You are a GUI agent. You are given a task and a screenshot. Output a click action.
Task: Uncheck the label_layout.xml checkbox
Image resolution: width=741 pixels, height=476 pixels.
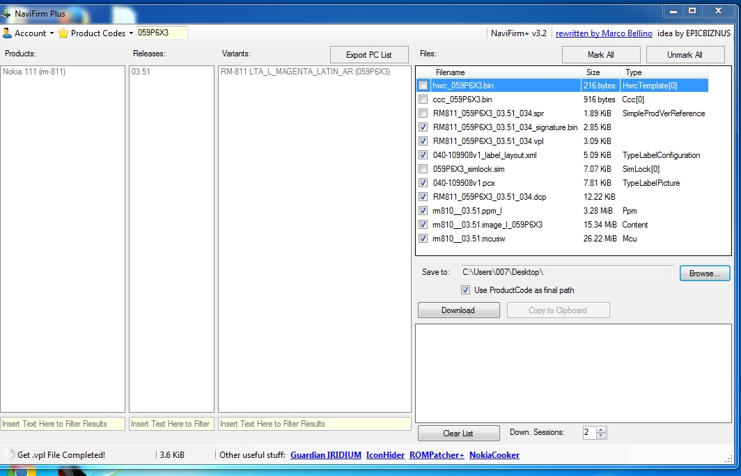[423, 155]
